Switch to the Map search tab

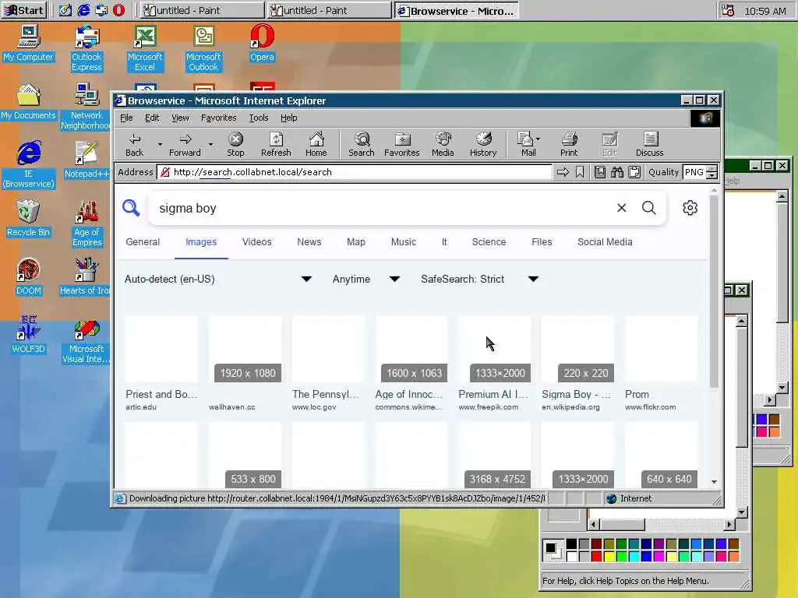[355, 242]
